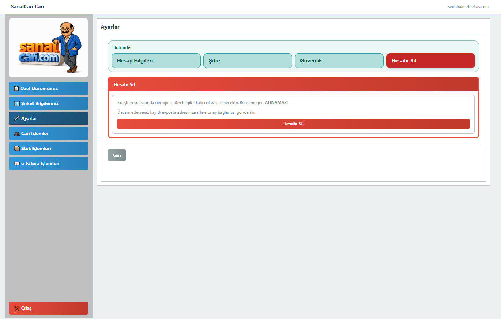Viewport: 501px width, 319px height.
Task: Switch to the Hesap Bilgileri section
Action: 156,61
